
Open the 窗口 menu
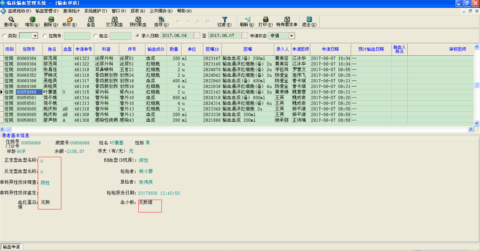pos(119,11)
